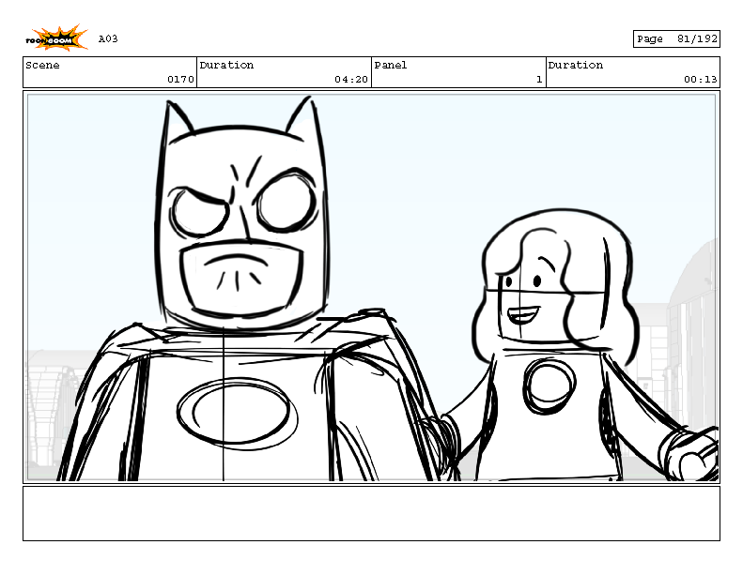Screen dimensions: 743x575
Task: Select scene number 0170
Action: (180, 80)
